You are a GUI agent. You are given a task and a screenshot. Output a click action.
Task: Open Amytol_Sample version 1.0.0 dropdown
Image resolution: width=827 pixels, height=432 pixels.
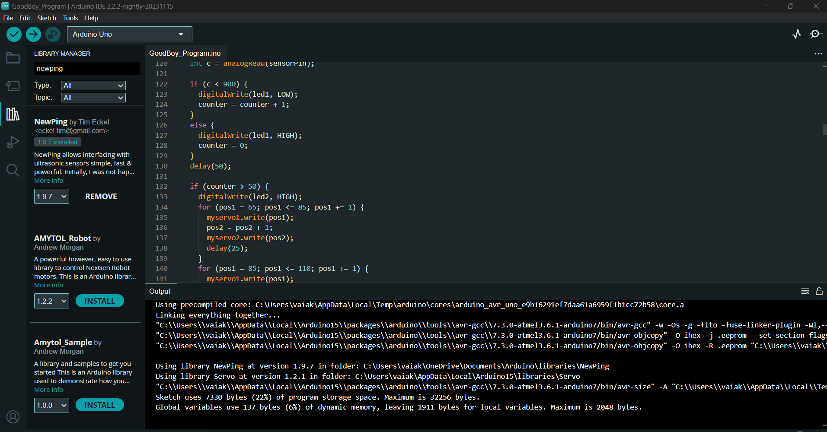pos(51,405)
